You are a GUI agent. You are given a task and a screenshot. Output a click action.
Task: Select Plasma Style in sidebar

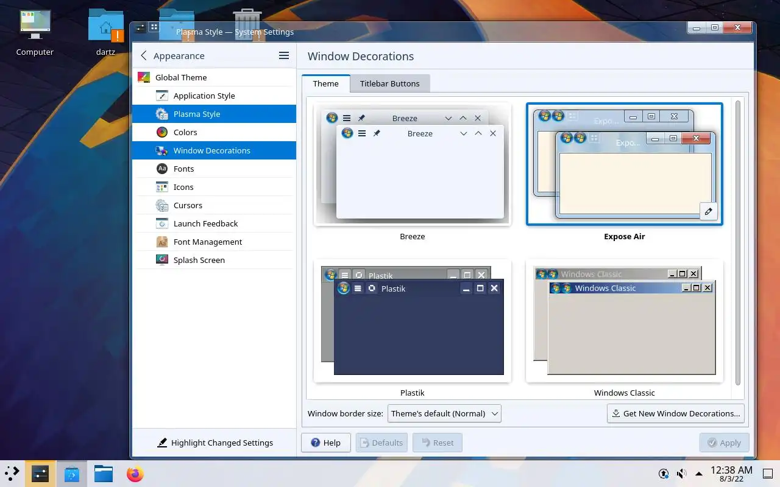coord(214,114)
